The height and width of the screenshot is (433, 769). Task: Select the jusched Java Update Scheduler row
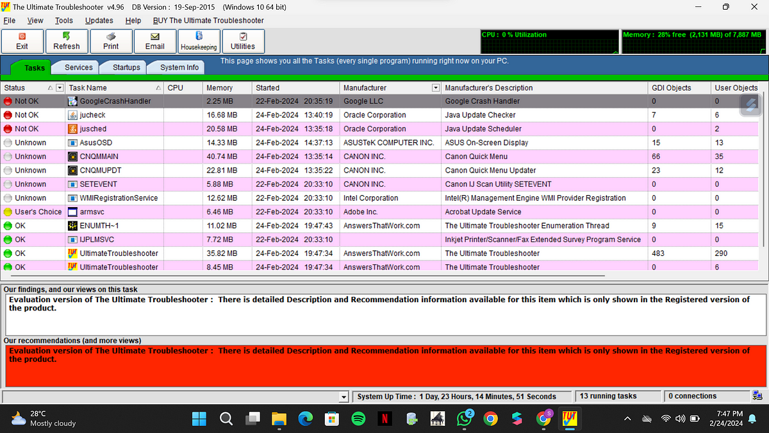pos(256,129)
